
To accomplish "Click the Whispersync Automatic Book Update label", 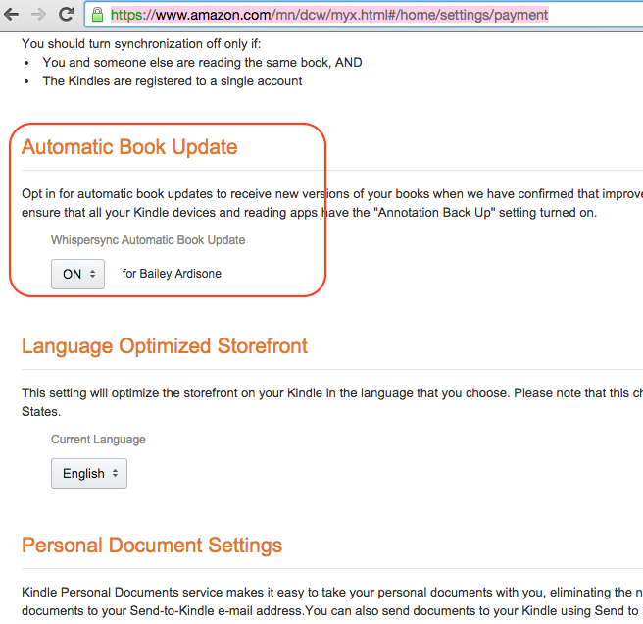I will [148, 240].
